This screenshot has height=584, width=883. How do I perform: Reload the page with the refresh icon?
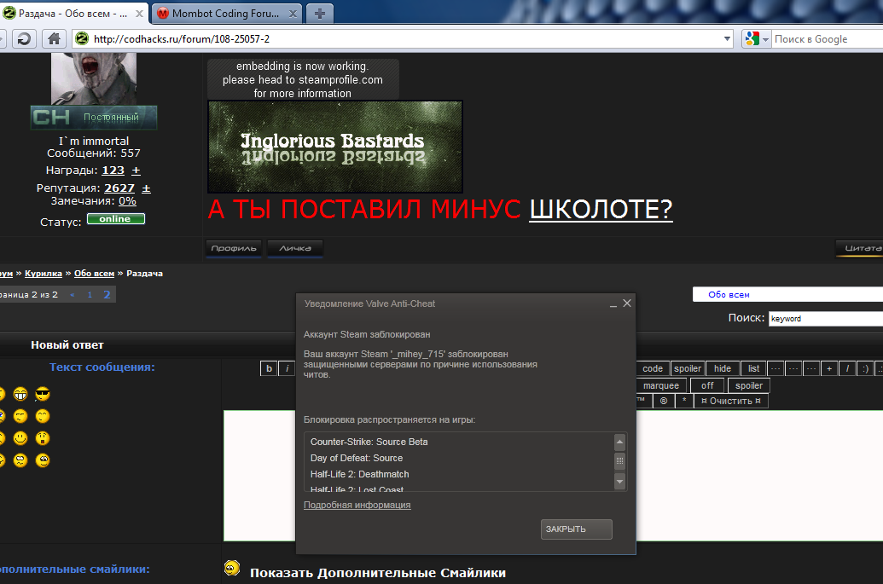pyautogui.click(x=24, y=39)
